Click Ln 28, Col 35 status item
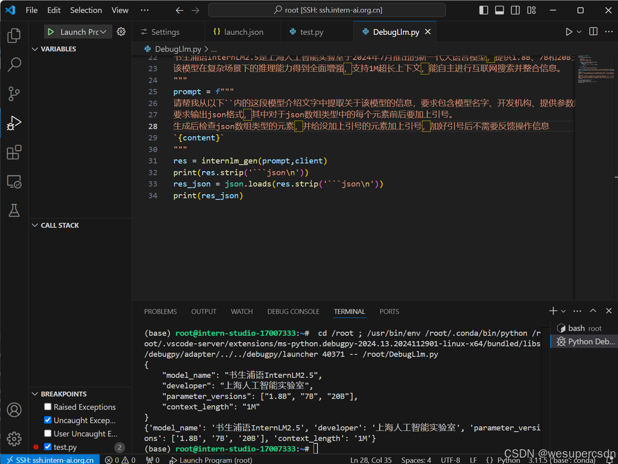Viewport: 618px width, 464px height. tap(371, 459)
